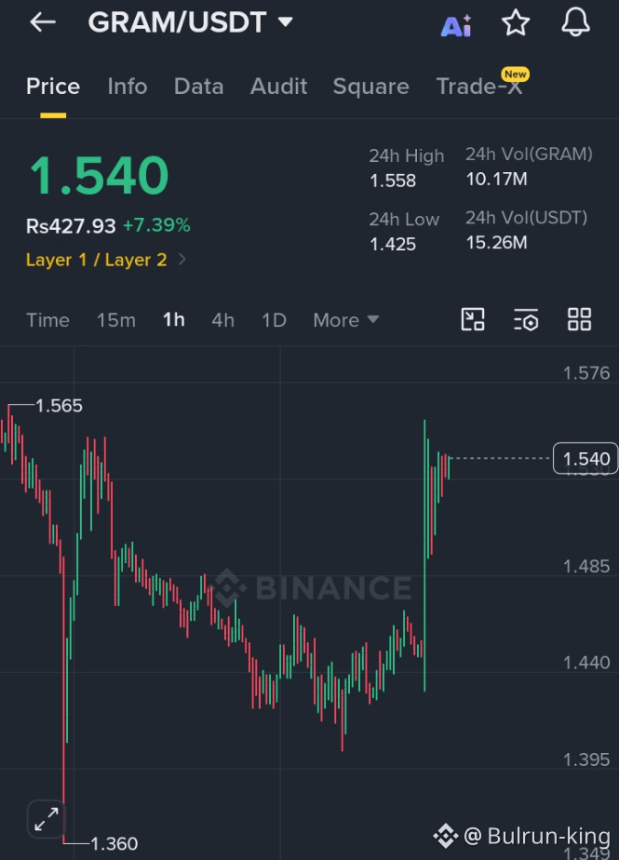Click the Rs427.93 converted price
The width and height of the screenshot is (619, 860).
tap(71, 225)
